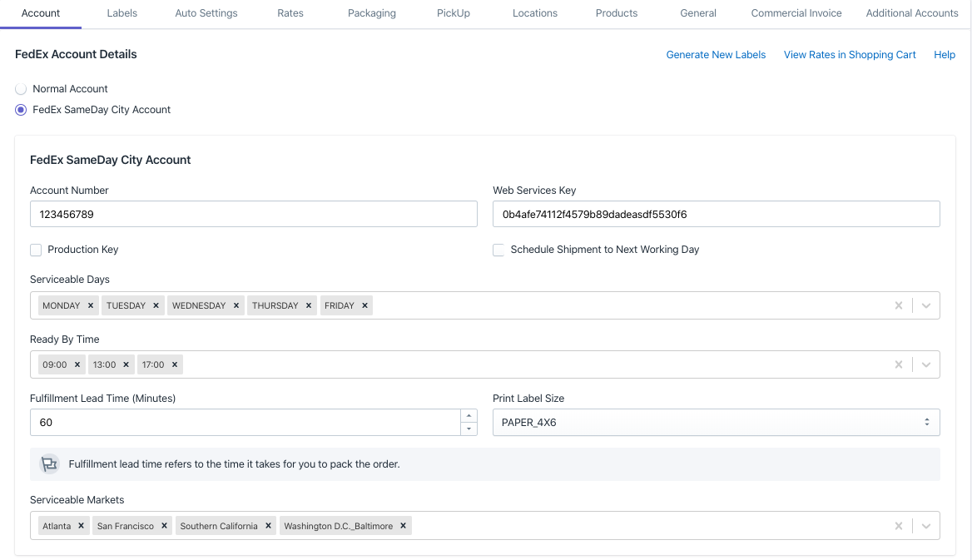972x560 pixels.
Task: Select FedEx SameDay City Account radio button
Action: pyautogui.click(x=21, y=110)
